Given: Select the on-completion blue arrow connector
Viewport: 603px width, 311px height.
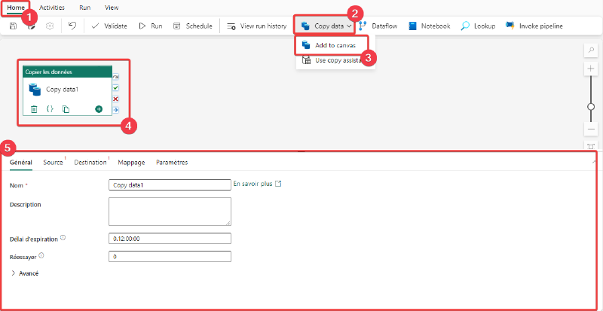Looking at the screenshot, I should point(116,111).
